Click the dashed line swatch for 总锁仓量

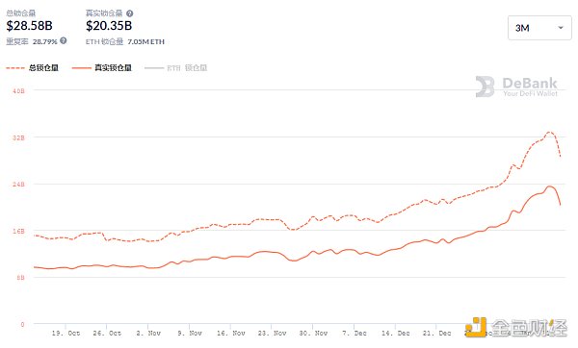(x=15, y=68)
